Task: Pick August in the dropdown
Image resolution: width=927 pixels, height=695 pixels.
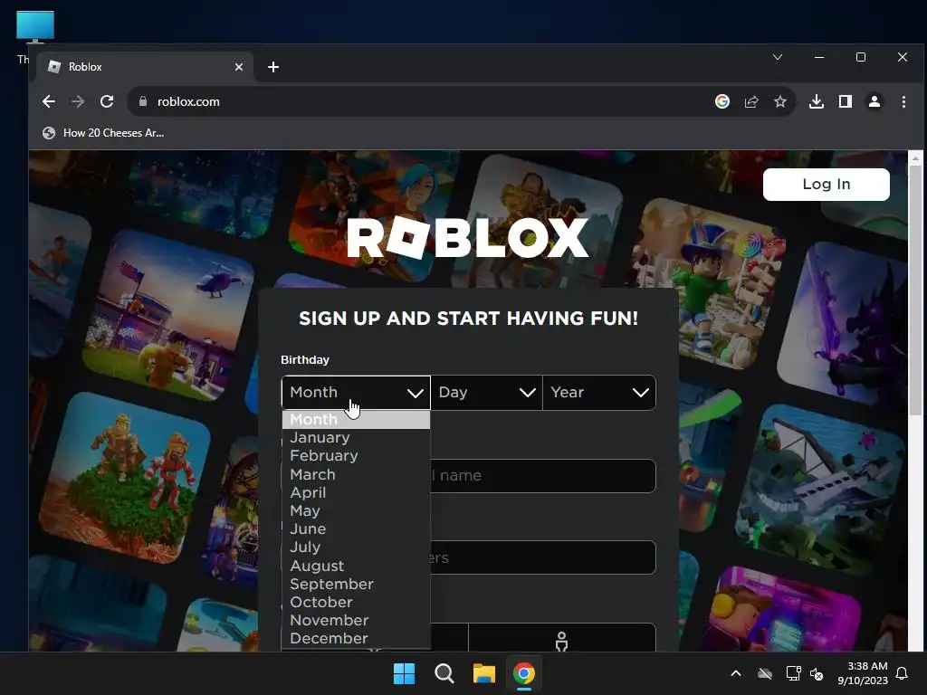Action: click(356, 566)
